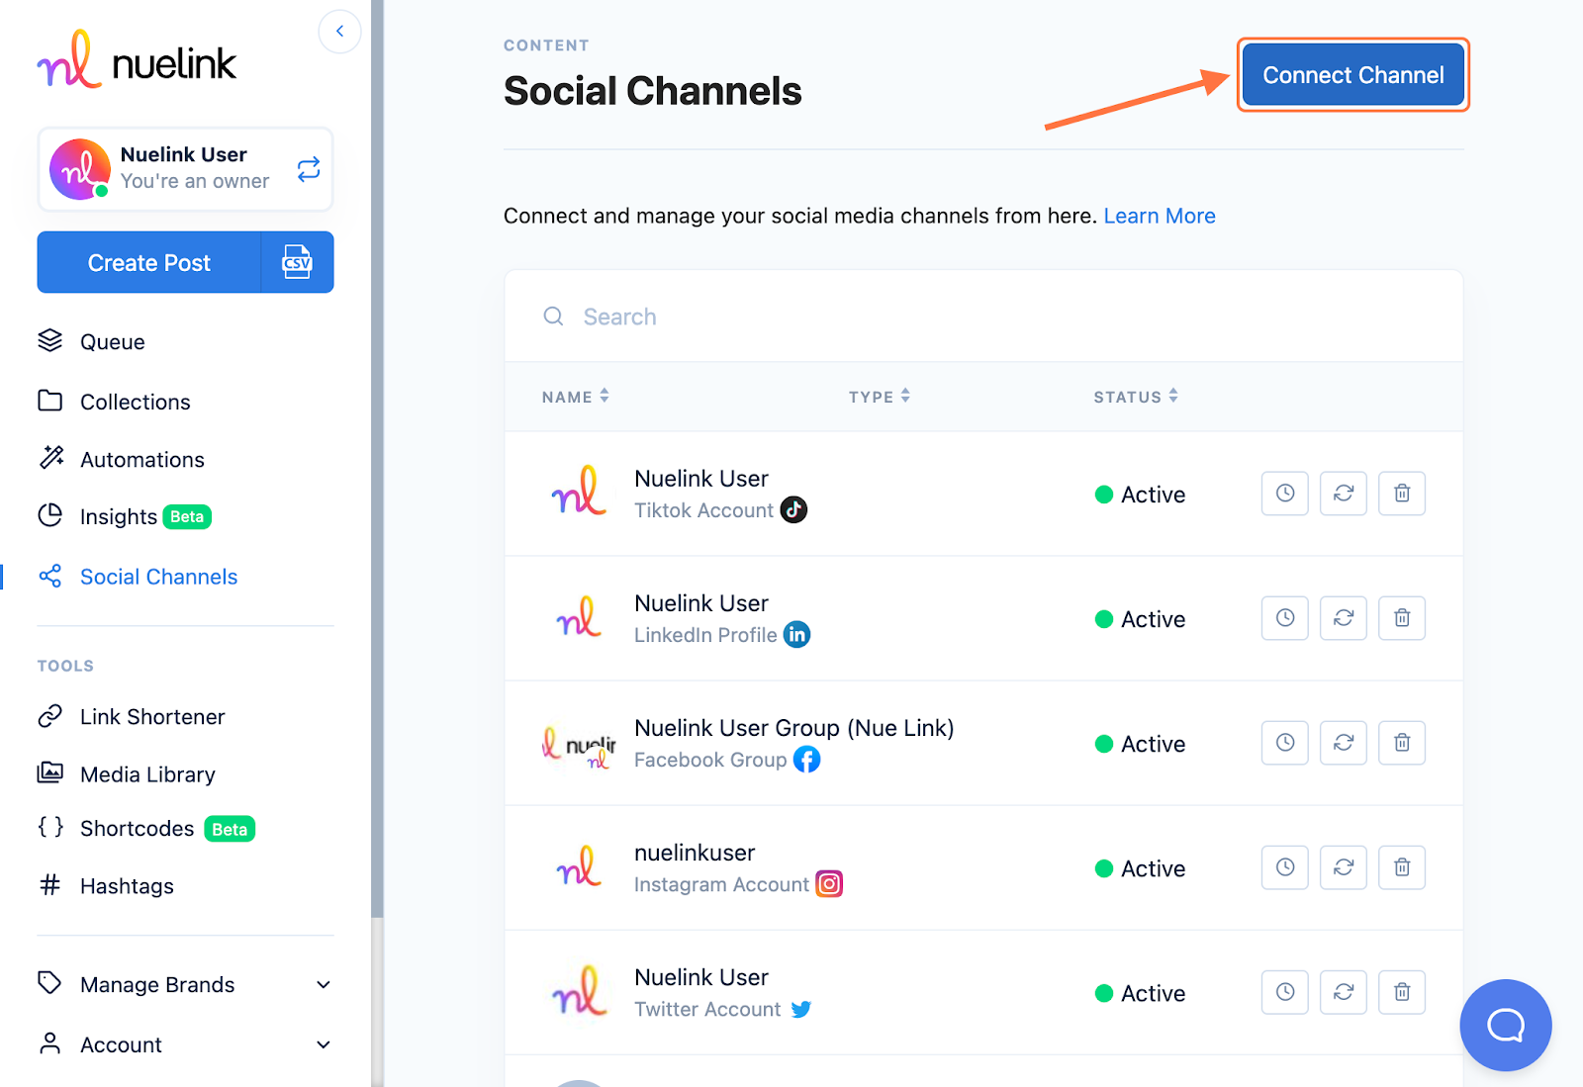
Task: Click the Facebook logo icon
Action: [x=806, y=759]
